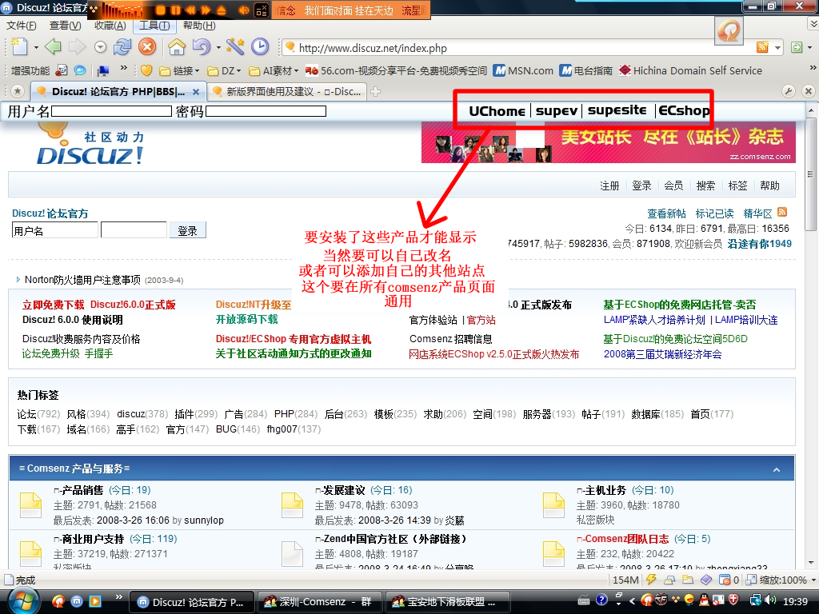
Task: Click the grey forward arrow button
Action: [x=77, y=47]
